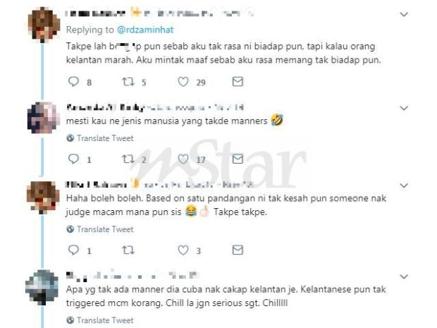The image size is (437, 328).
Task: Expand options for the 'takde manners' tweet
Action: point(404,108)
